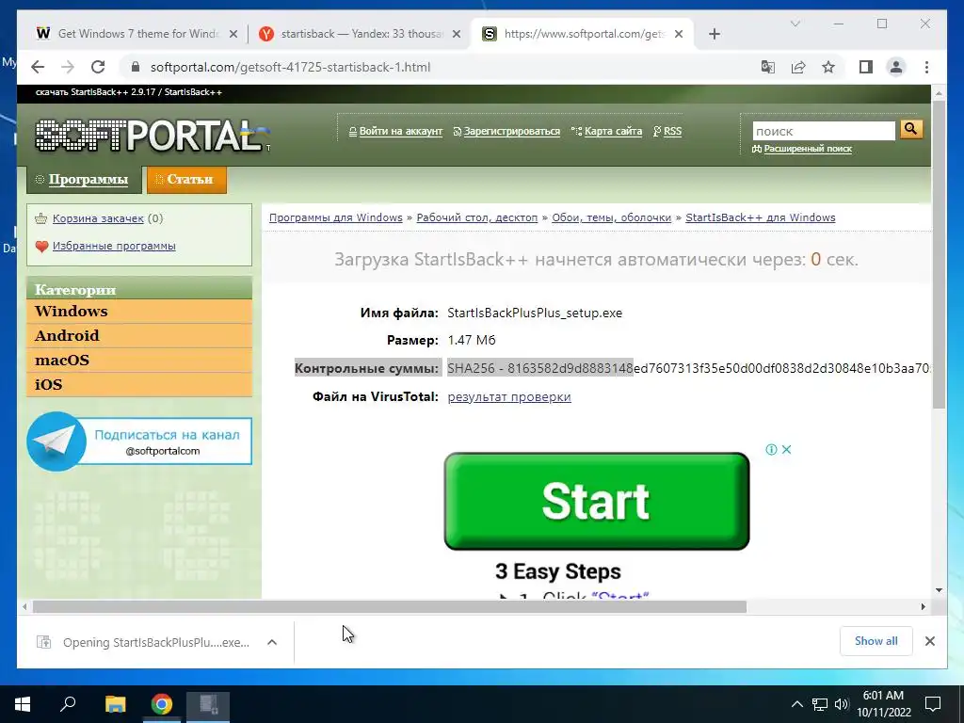The height and width of the screenshot is (723, 964).
Task: Select Android category
Action: [x=139, y=336]
